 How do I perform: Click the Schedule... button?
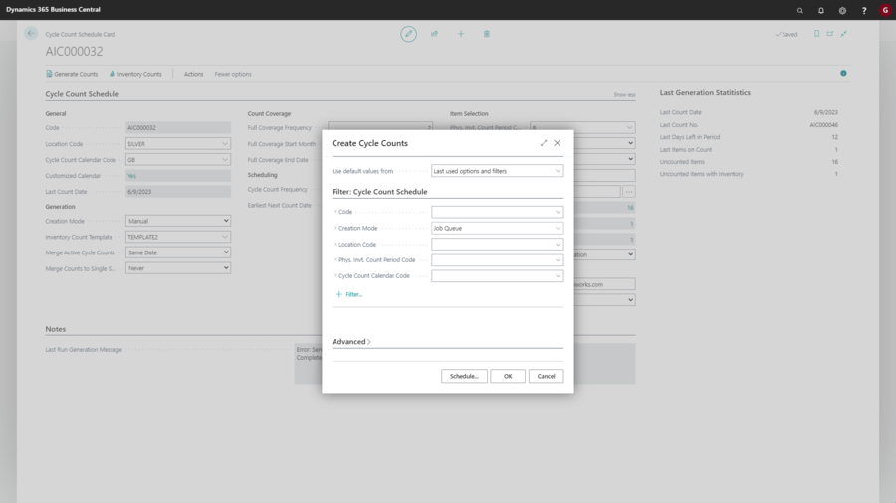[464, 376]
